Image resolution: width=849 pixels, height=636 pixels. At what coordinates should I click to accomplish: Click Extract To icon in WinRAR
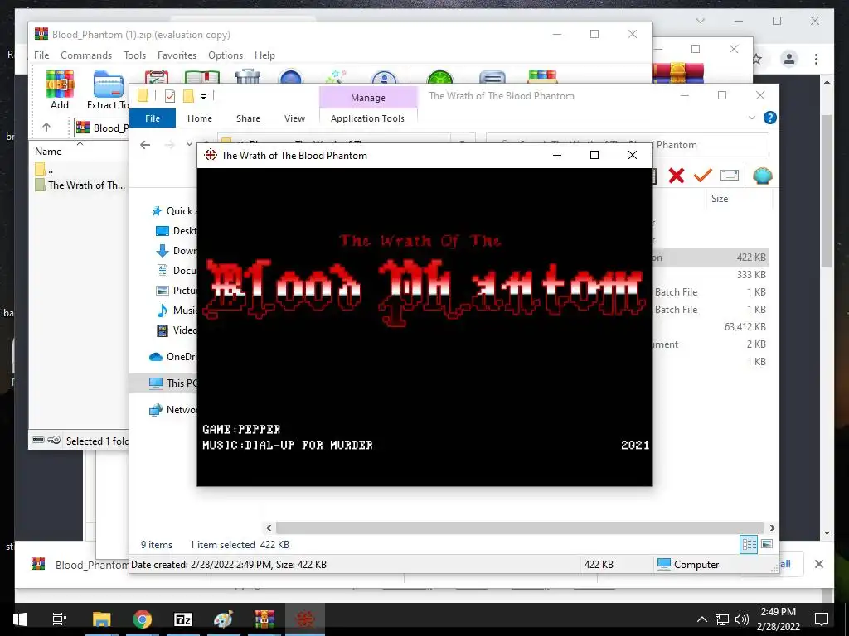pos(108,89)
